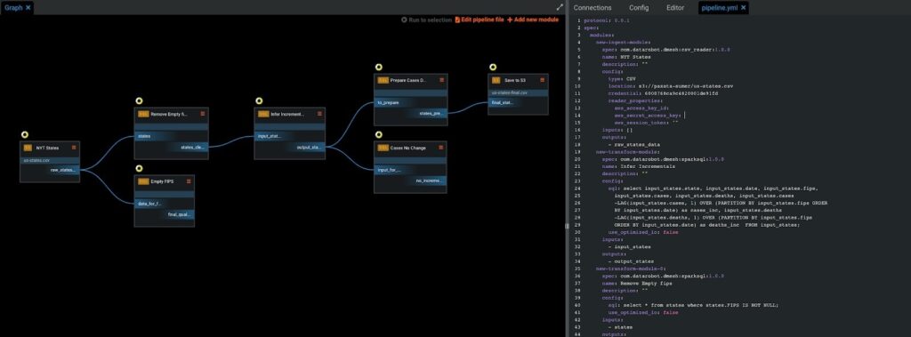The image size is (911, 337).
Task: Expand the graph panel with the arrows icon
Action: click(560, 7)
